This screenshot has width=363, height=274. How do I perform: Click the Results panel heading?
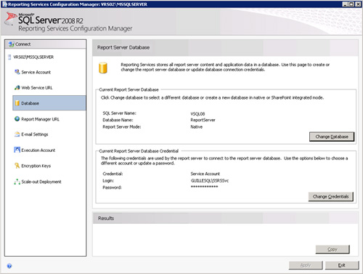pyautogui.click(x=106, y=218)
